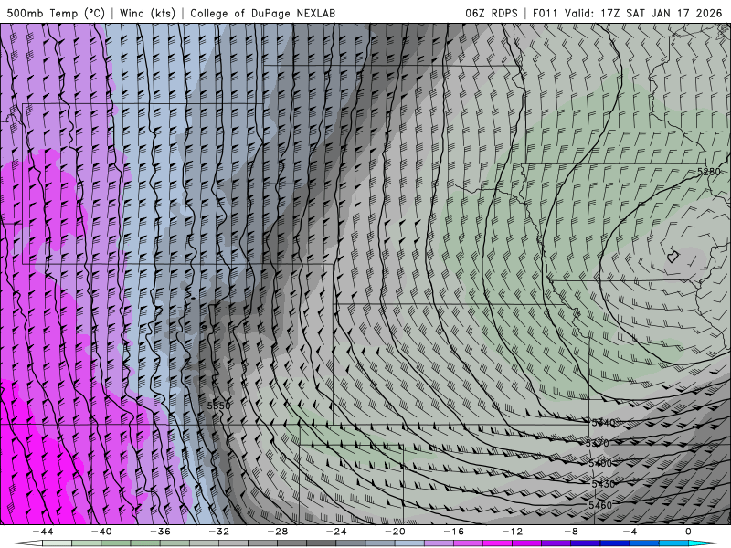
Task: Click the 5460 height contour label
Action: pos(600,505)
